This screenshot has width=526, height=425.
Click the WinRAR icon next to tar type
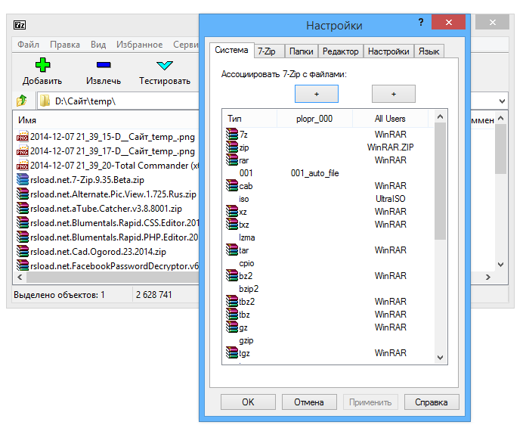click(x=232, y=250)
